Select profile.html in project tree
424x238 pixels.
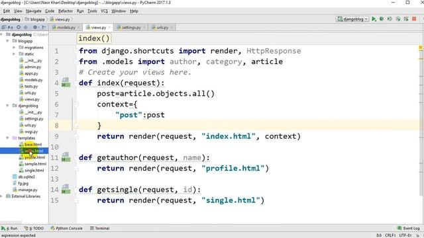click(32, 157)
